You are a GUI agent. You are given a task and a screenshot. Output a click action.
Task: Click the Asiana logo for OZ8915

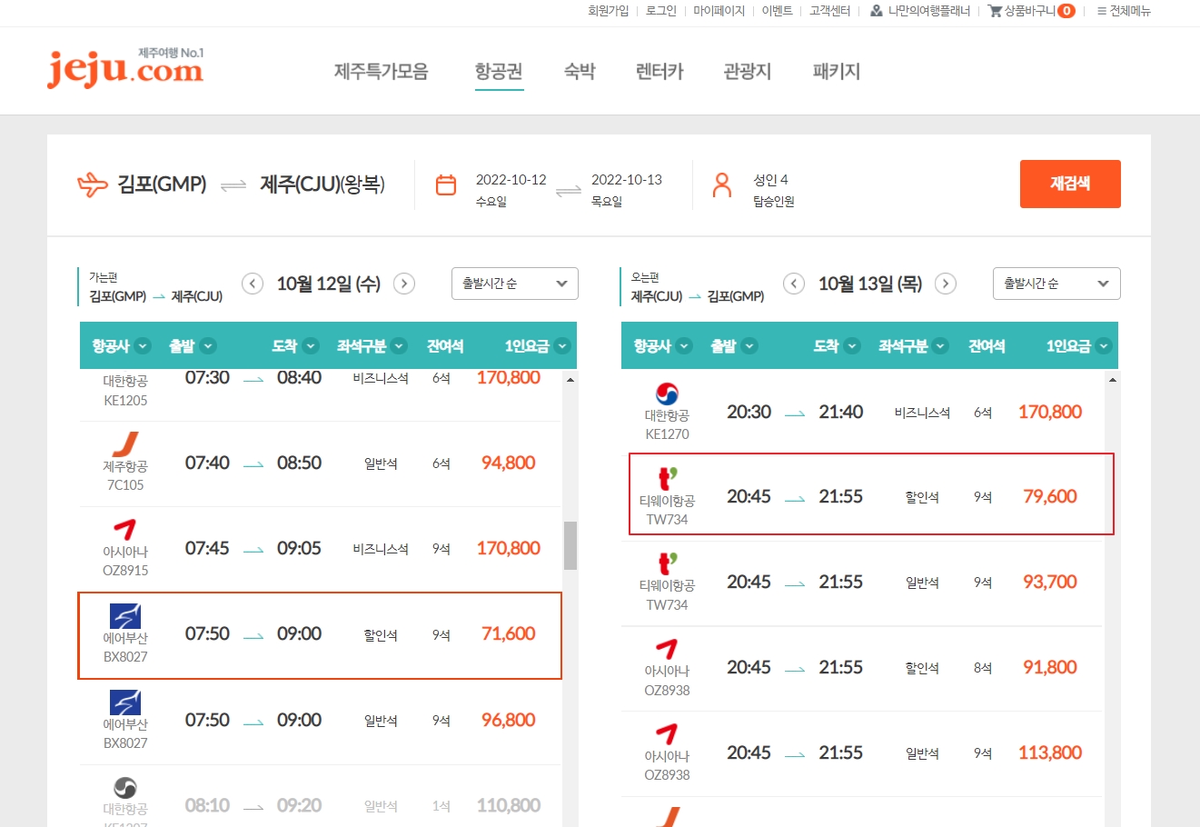tap(125, 529)
